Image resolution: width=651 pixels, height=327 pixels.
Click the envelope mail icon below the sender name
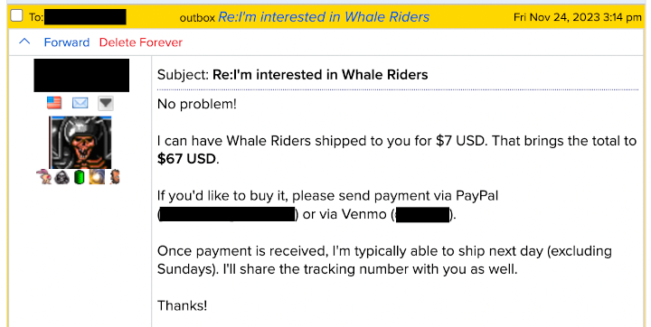point(80,102)
